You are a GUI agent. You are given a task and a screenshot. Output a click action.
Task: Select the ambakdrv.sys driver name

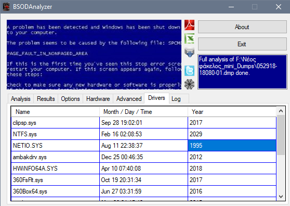pos(55,157)
